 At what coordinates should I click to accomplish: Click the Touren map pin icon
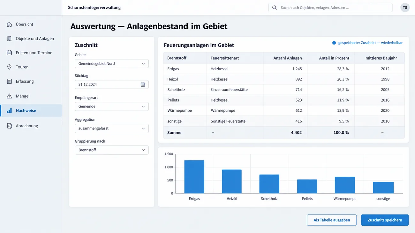(9, 67)
